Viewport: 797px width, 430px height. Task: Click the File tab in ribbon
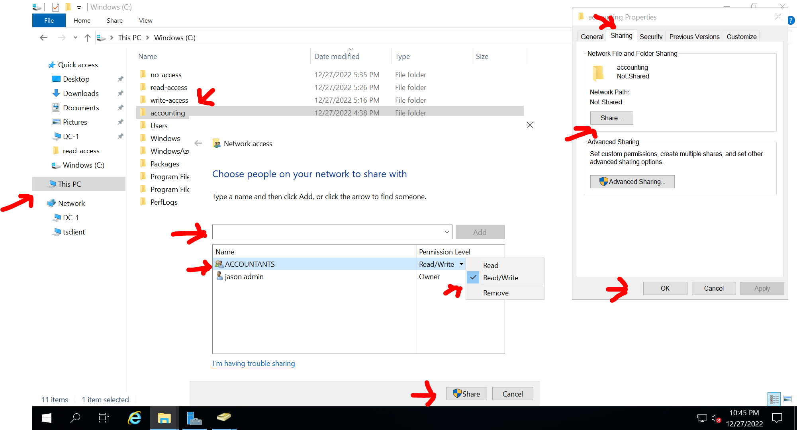(x=49, y=20)
